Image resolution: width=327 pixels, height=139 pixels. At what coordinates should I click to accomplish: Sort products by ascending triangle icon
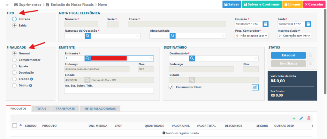click(x=20, y=125)
